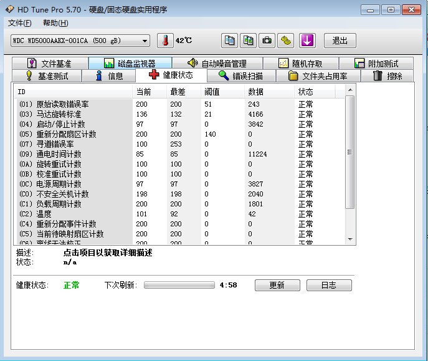Click the data value 2040
The image size is (428, 361).
pyautogui.click(x=255, y=194)
